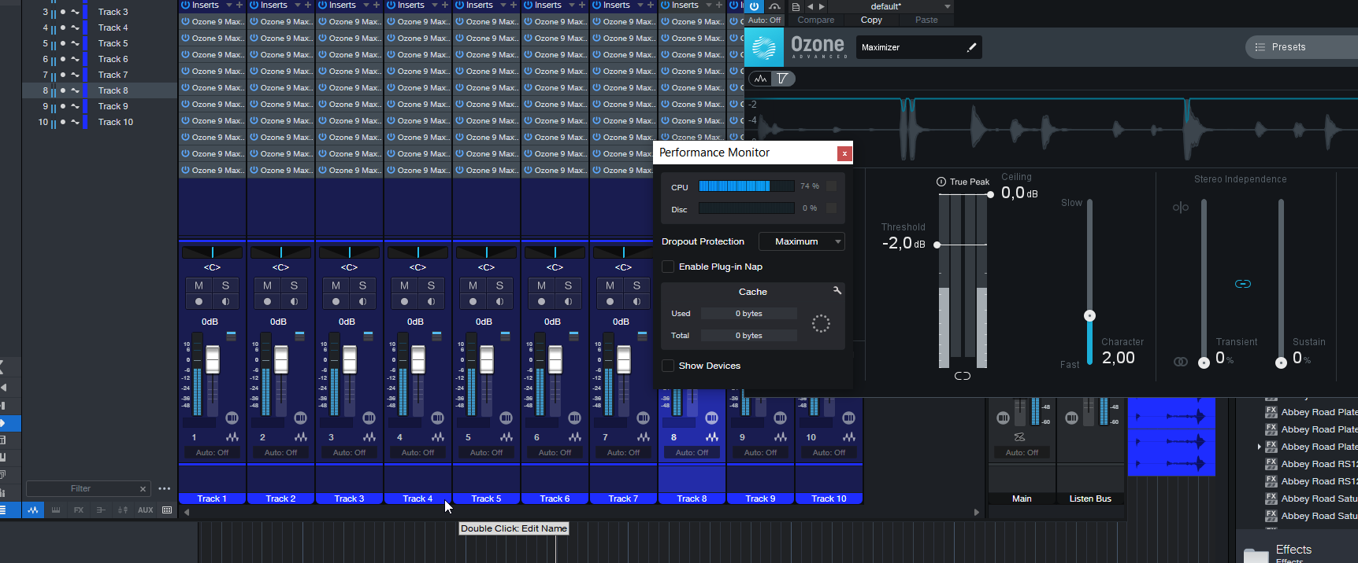Screen dimensions: 1358x563
Task: Clear the channel Filter field with X
Action: (x=143, y=489)
